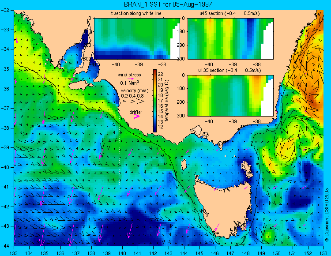Click longitude label 151 on the x-axis
This screenshot has width=331, height=256.
pyautogui.click(x=292, y=253)
